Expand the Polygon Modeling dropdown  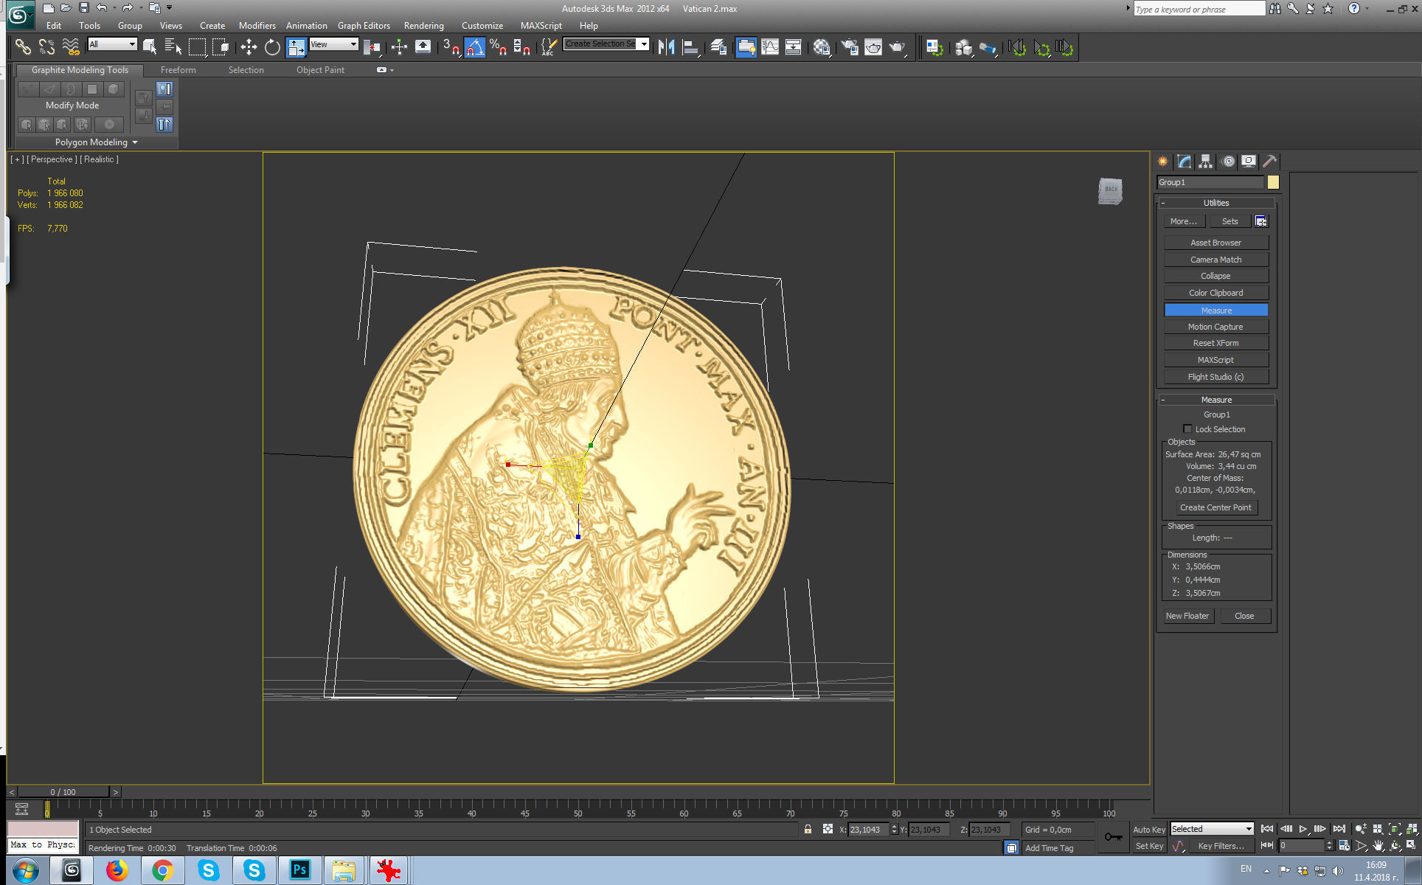point(96,142)
